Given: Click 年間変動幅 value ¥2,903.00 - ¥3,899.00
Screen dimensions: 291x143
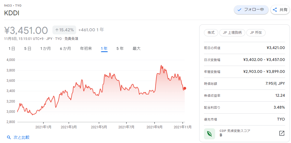Looking at the screenshot, I should [x=264, y=72].
